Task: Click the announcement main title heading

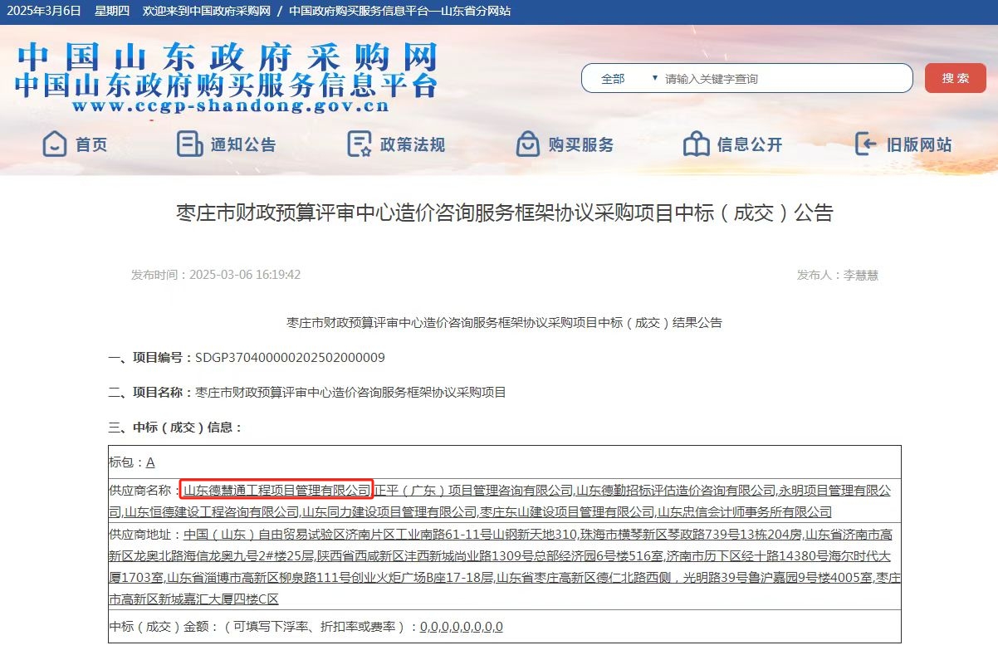Action: click(x=505, y=213)
